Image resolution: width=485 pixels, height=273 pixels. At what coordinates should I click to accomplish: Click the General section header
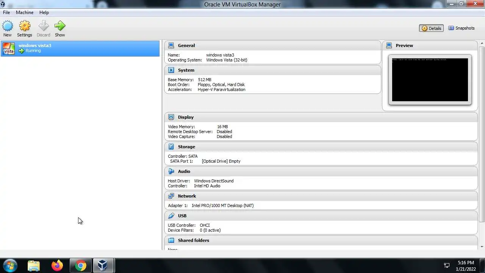coord(272,45)
